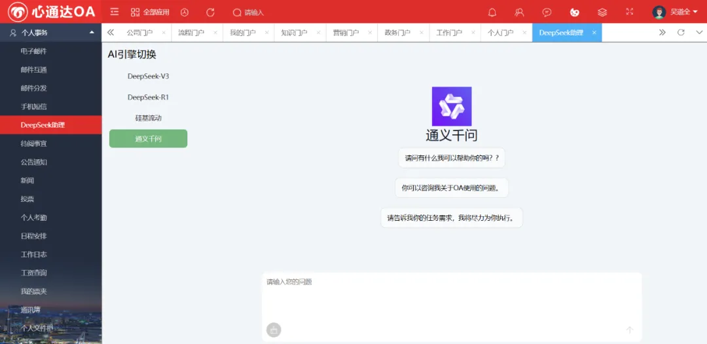Click the chat message bubble icon

click(547, 12)
